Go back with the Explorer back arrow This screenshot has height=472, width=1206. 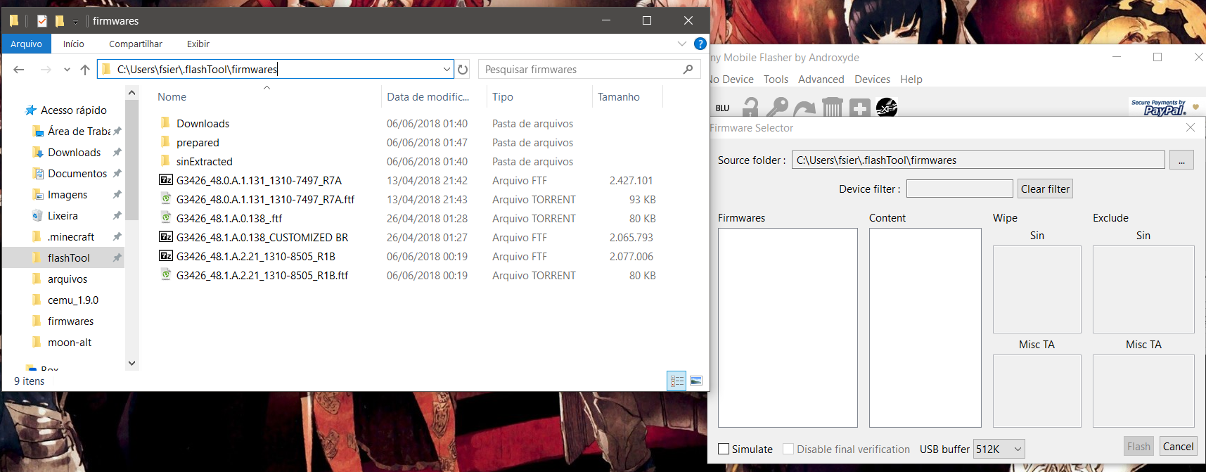pyautogui.click(x=19, y=69)
